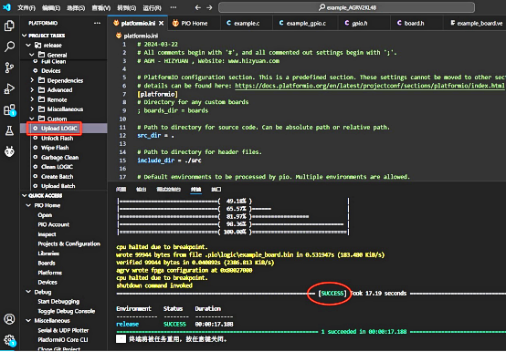Open the PlatformIO panel more actions ellipsis

97,23
